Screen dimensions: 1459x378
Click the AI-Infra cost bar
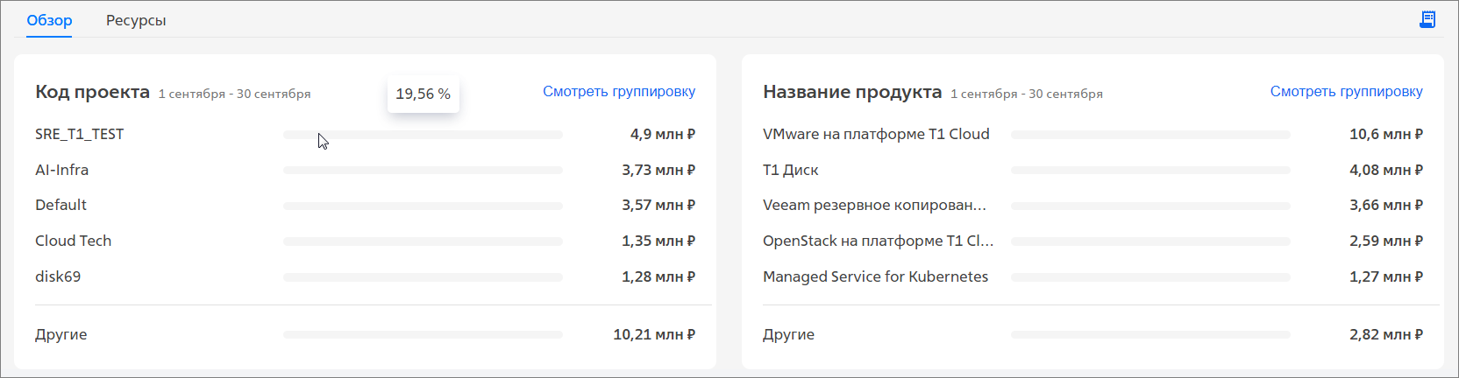pyautogui.click(x=423, y=171)
